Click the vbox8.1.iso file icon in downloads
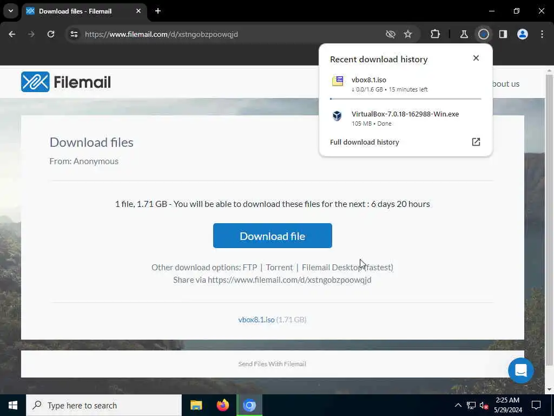This screenshot has width=554, height=416. click(x=338, y=81)
